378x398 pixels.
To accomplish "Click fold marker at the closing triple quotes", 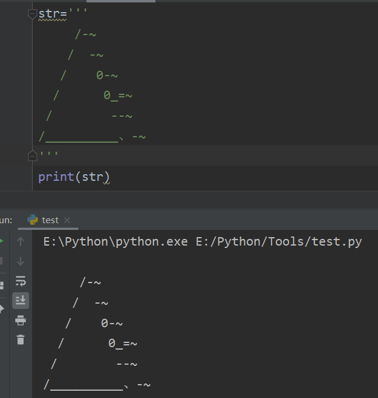I will (33, 156).
